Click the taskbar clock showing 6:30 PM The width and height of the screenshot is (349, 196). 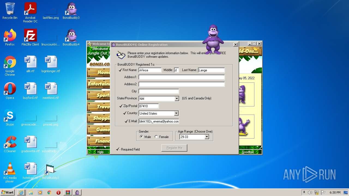coord(335,192)
